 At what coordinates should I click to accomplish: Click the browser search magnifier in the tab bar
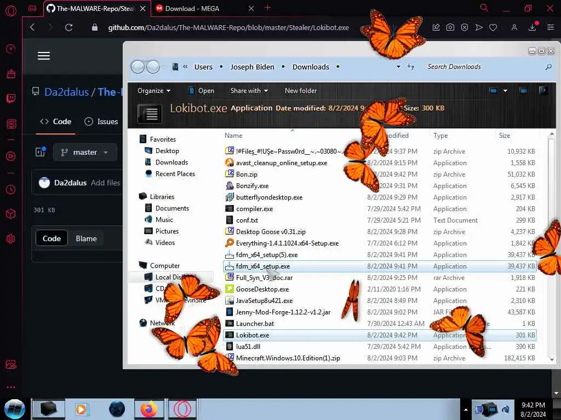[484, 8]
